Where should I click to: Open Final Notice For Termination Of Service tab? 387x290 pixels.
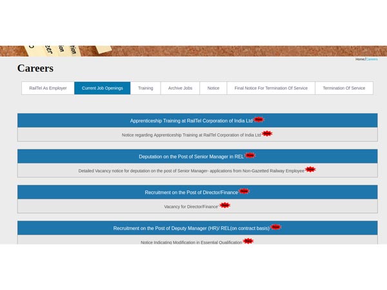(x=271, y=88)
